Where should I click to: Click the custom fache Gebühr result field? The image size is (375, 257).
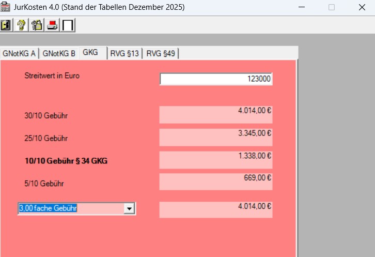[216, 209]
